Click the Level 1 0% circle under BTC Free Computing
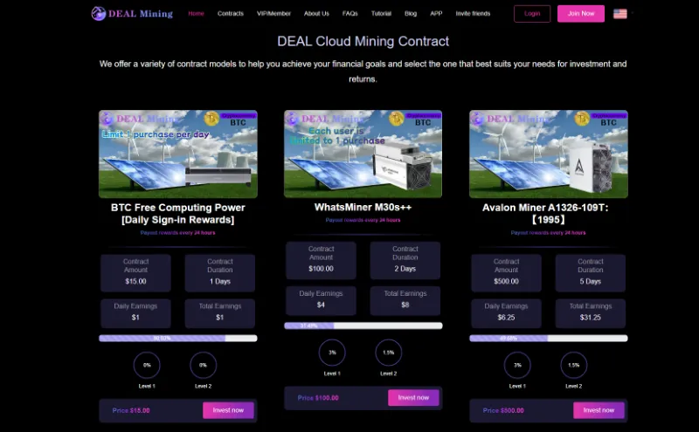Image resolution: width=699 pixels, height=432 pixels. pyautogui.click(x=147, y=365)
